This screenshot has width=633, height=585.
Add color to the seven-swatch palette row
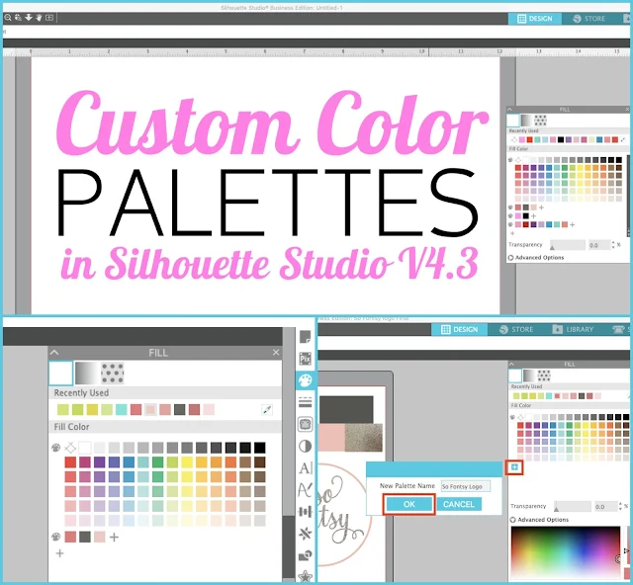pos(572,224)
